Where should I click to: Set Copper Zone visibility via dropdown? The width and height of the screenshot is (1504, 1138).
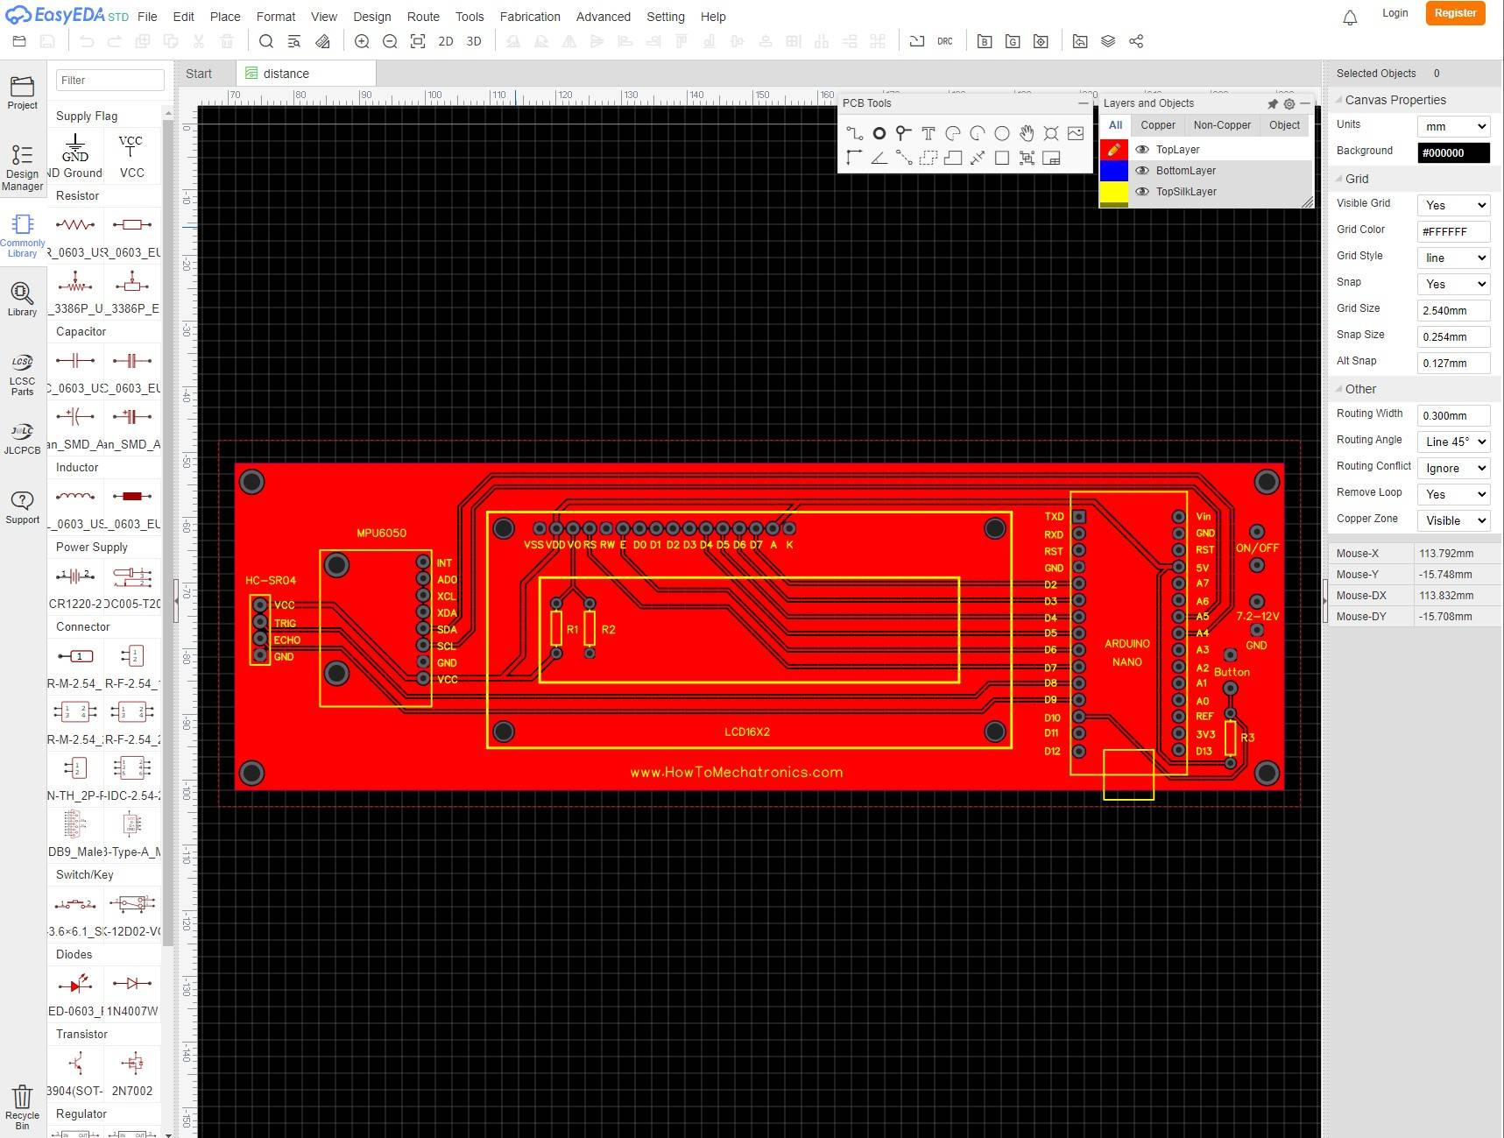coord(1452,520)
